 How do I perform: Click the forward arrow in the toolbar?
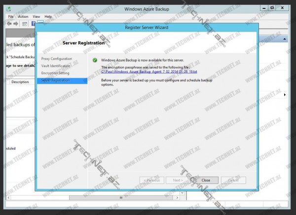[16, 24]
